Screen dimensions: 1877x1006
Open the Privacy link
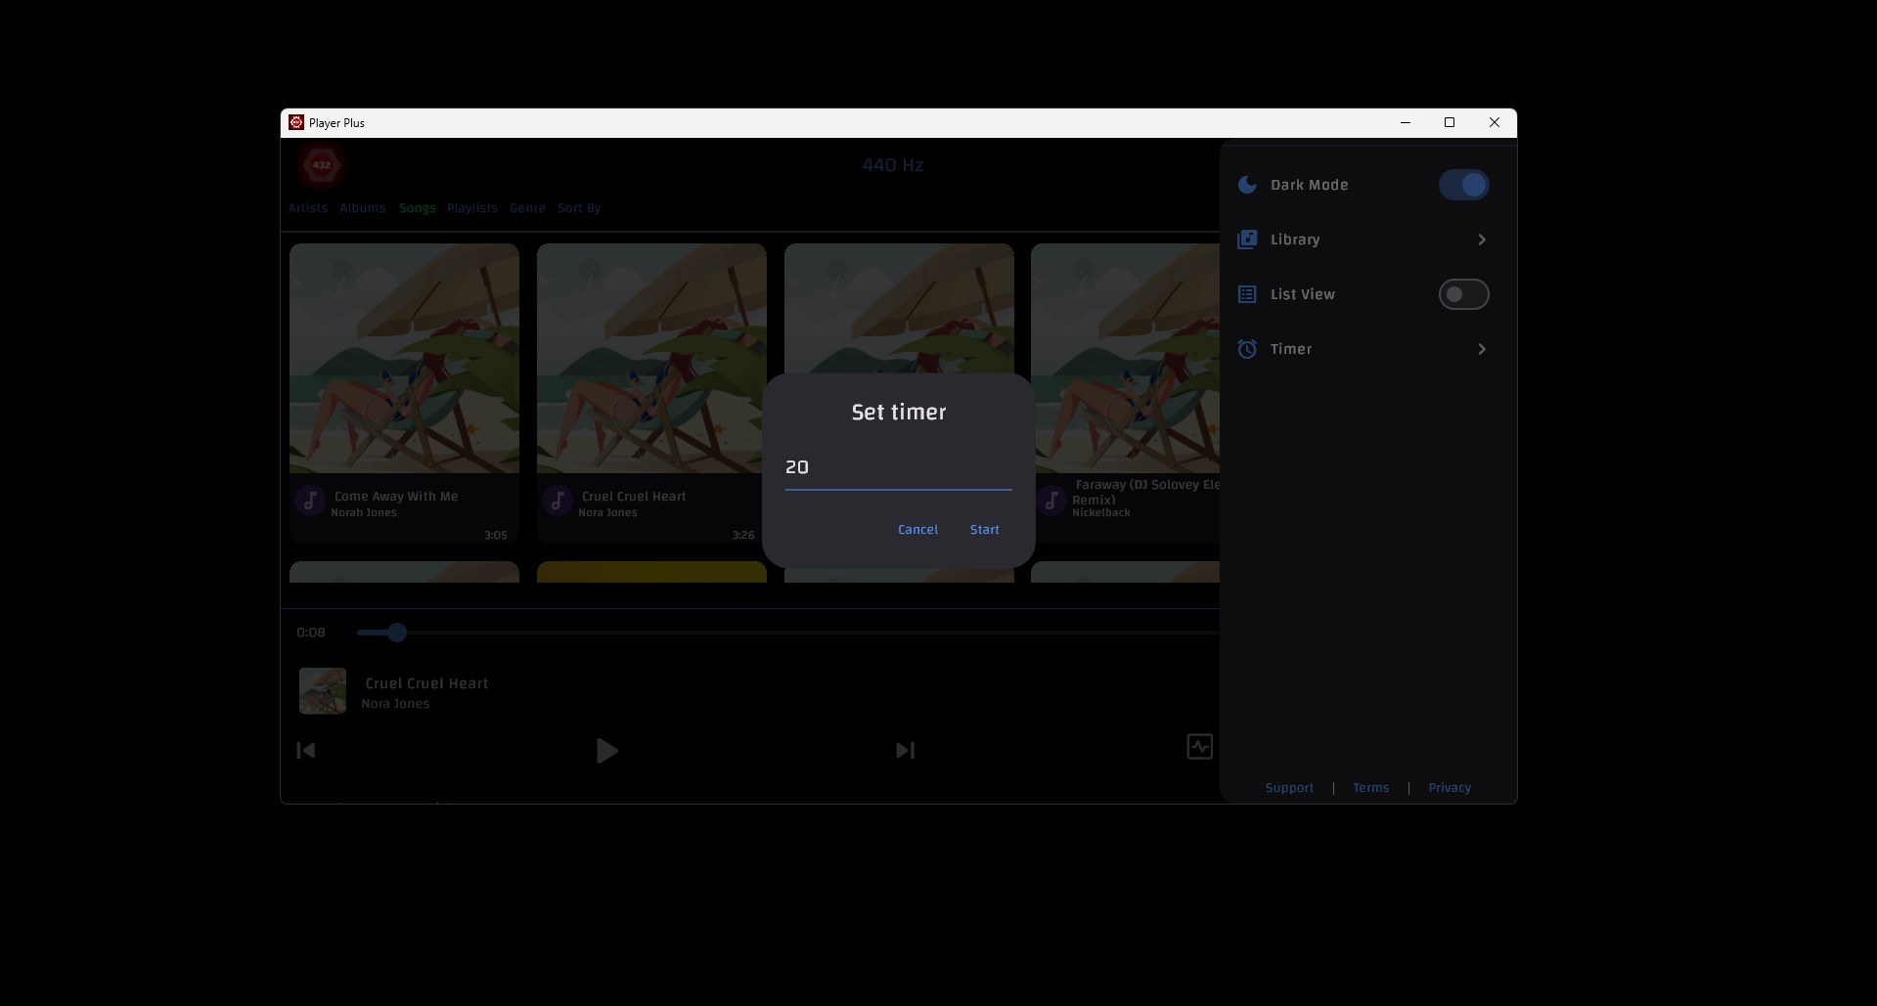pos(1449,787)
